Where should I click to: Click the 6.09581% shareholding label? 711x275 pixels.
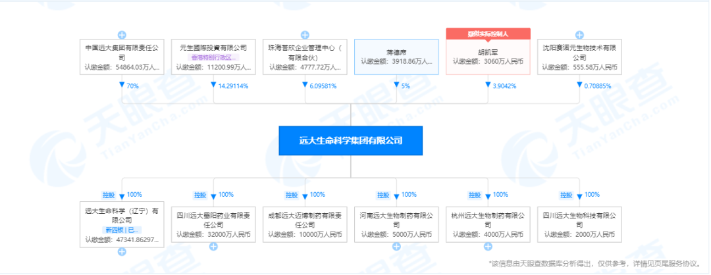point(323,86)
